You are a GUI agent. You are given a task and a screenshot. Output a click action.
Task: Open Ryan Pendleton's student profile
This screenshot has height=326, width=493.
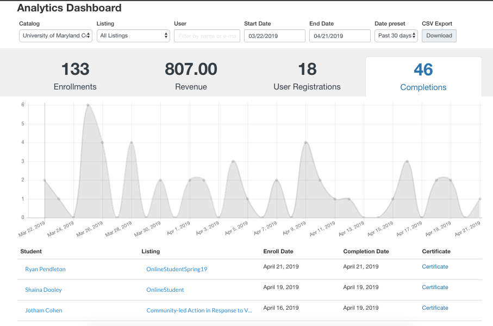click(x=45, y=269)
